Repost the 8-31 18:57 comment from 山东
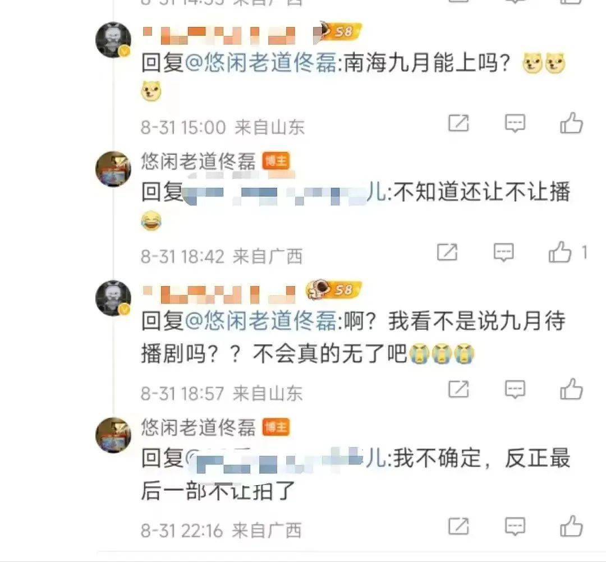This screenshot has width=606, height=562. click(x=458, y=389)
